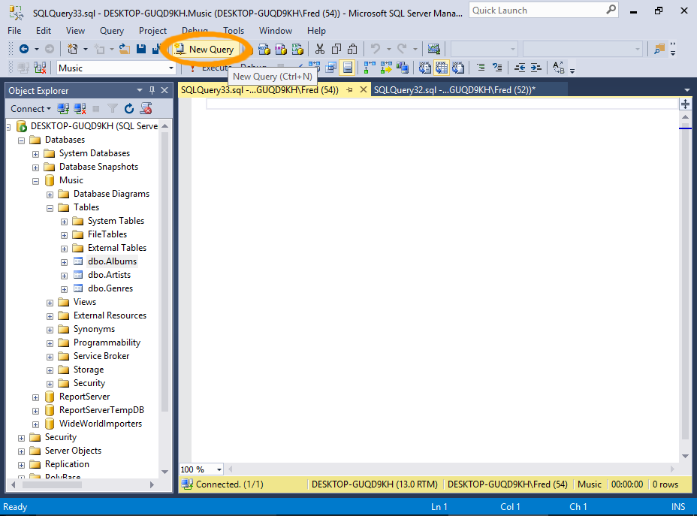Click the Paste clipboard icon
Viewport: 697px width, 516px height.
[x=352, y=49]
